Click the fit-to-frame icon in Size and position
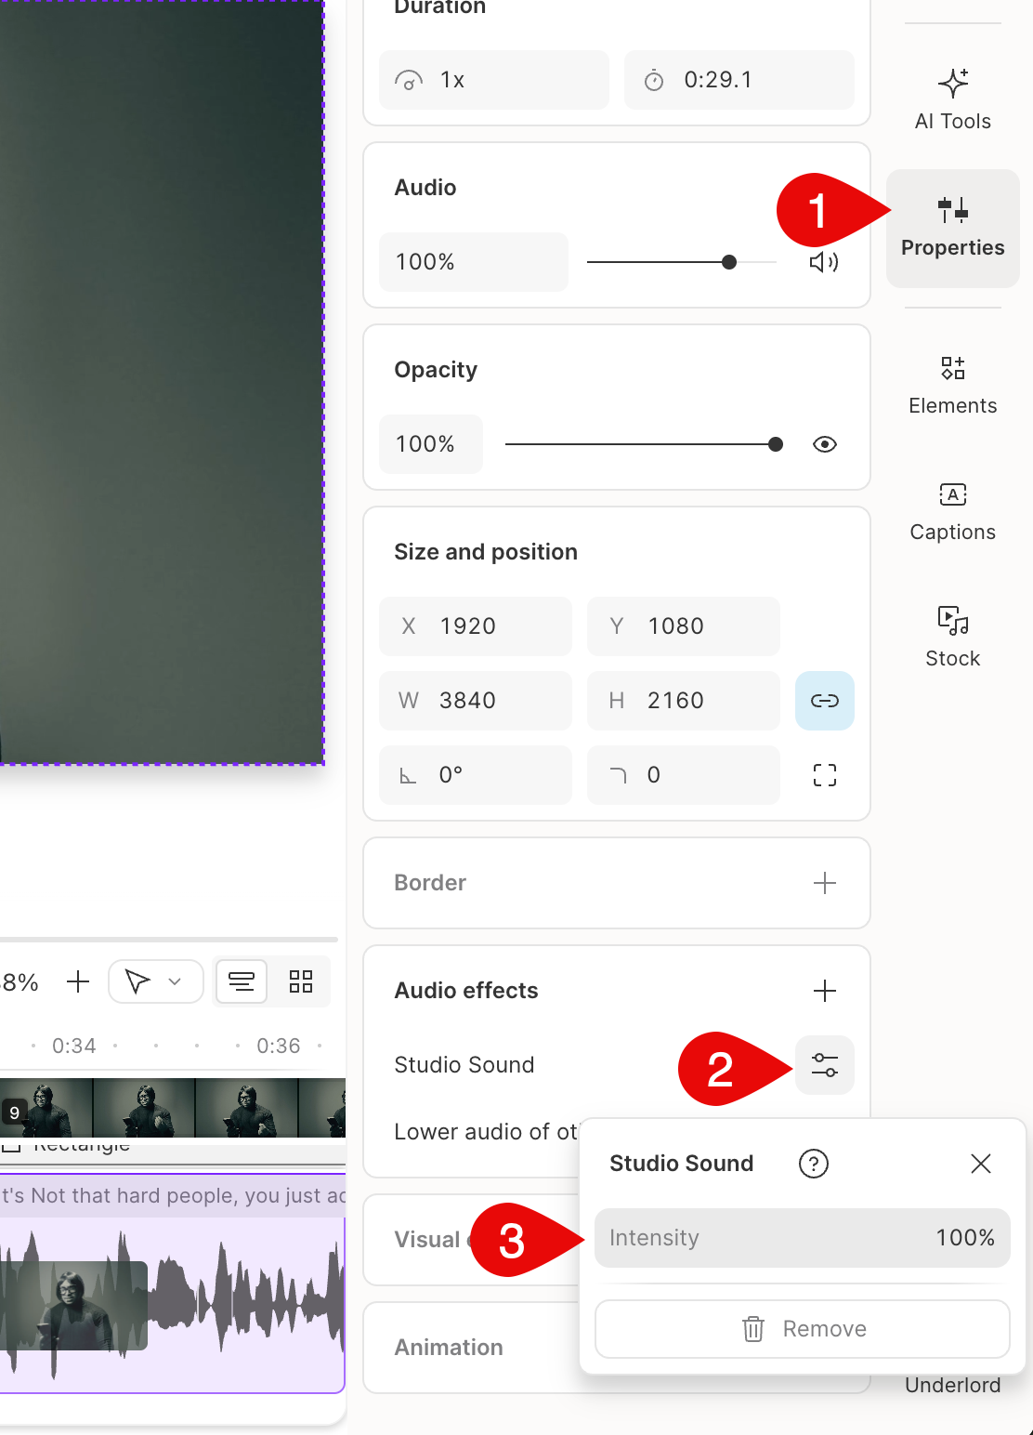Viewport: 1033px width, 1435px height. click(x=824, y=775)
